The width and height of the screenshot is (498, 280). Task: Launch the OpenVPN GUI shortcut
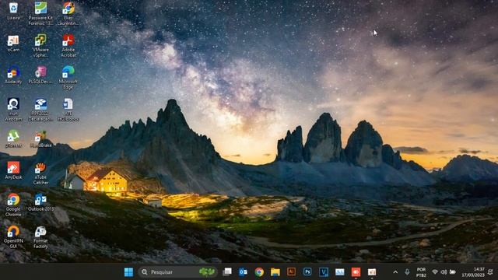(13, 236)
